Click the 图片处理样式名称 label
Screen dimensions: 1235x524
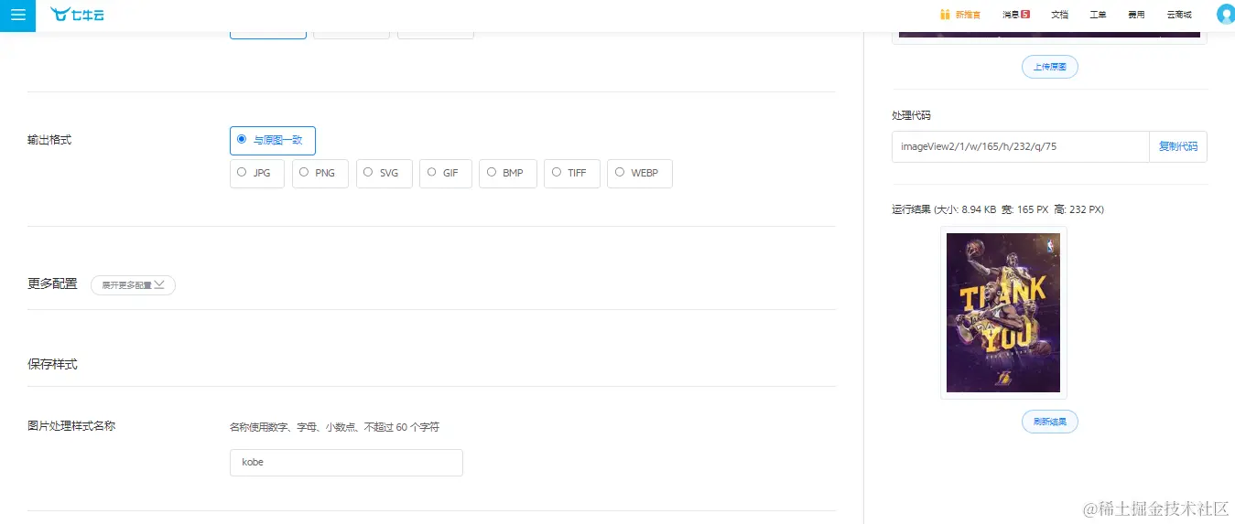tap(71, 426)
